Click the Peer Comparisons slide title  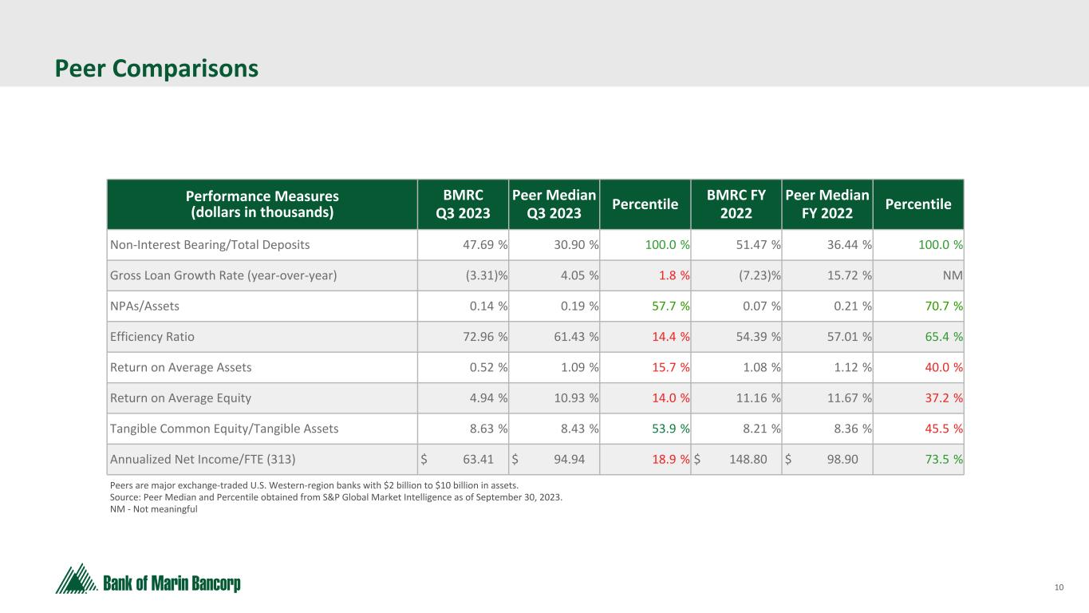(x=156, y=69)
